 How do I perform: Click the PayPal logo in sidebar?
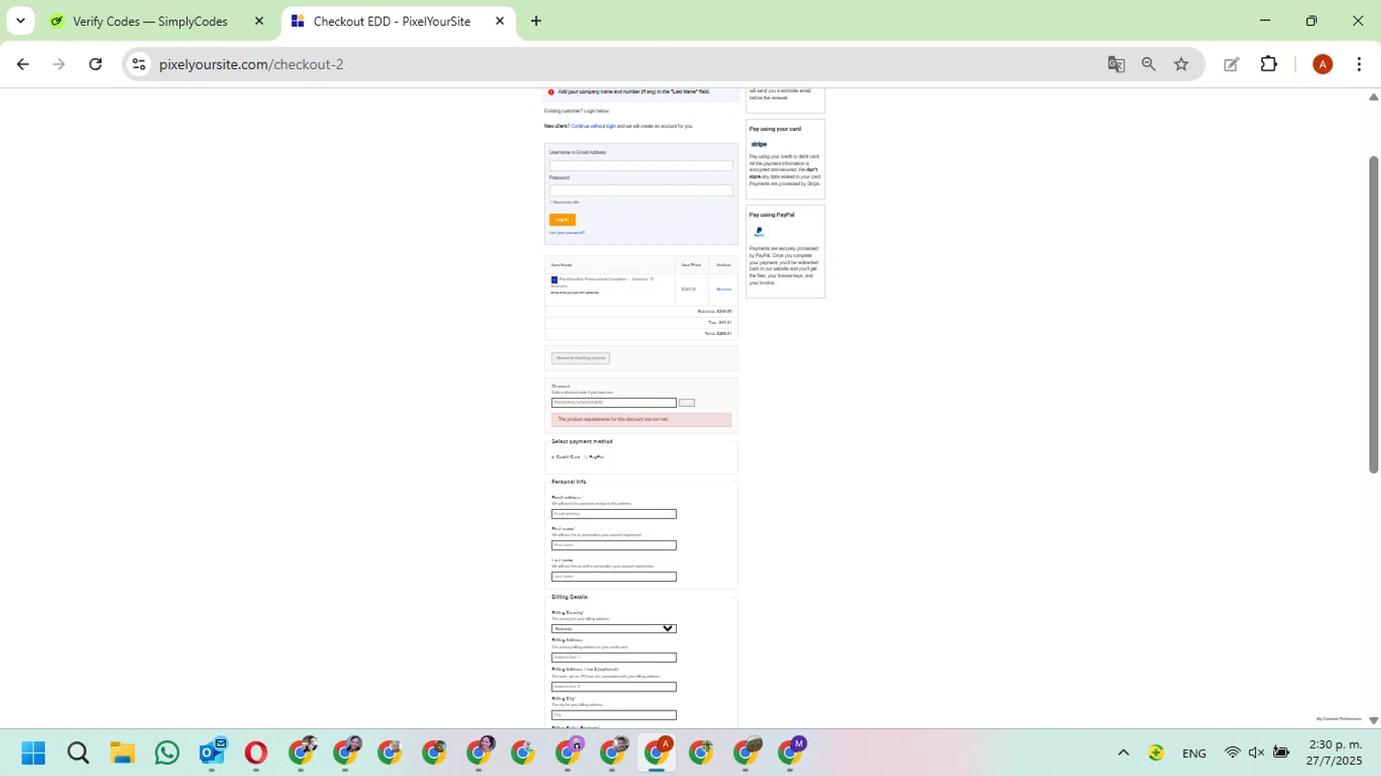click(x=760, y=232)
